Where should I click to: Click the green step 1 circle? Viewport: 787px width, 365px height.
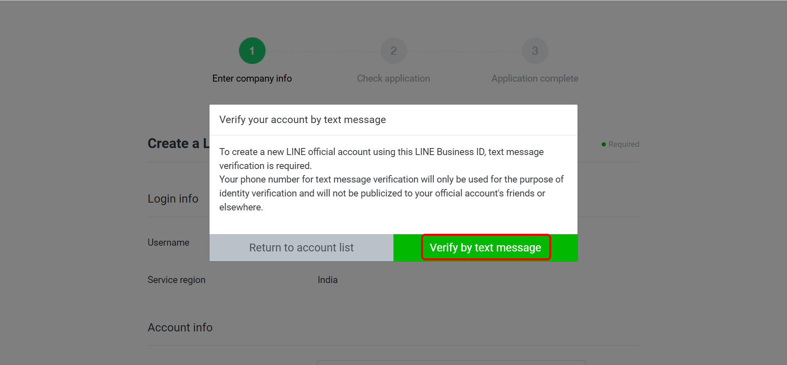coord(252,51)
